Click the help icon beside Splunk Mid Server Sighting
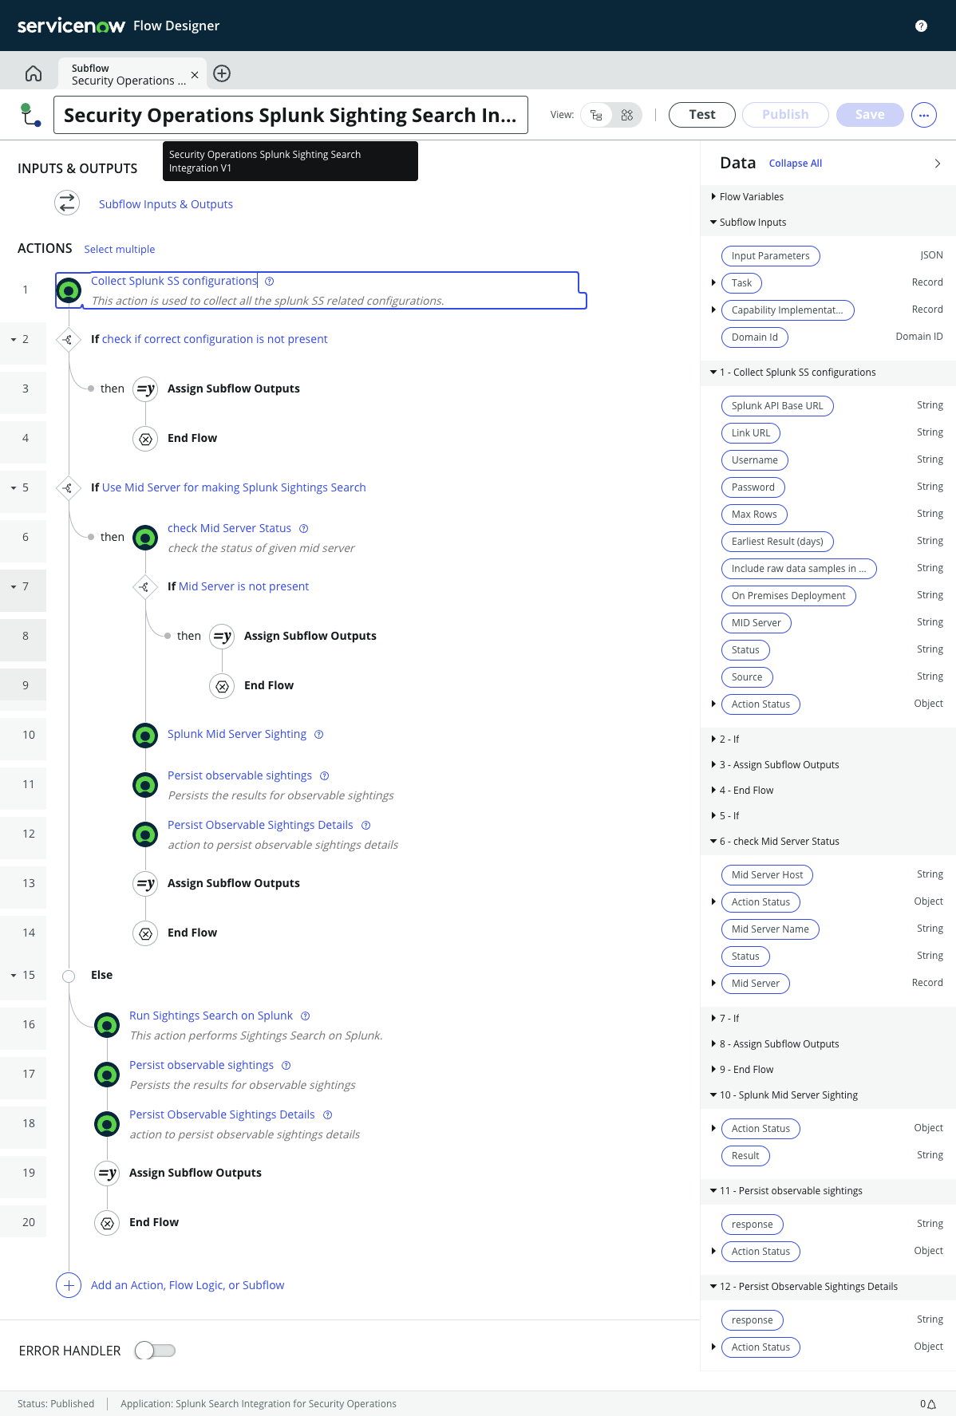The image size is (956, 1416). click(x=319, y=734)
